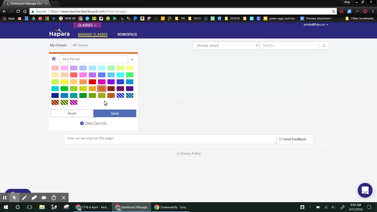Close the First Period class card

point(132,59)
